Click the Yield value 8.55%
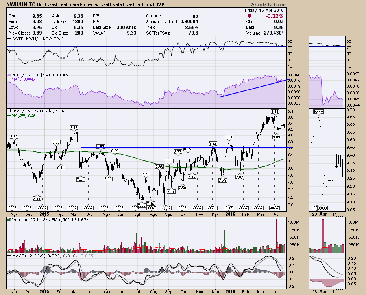Screen dimensions: 366x295 (x=192, y=27)
